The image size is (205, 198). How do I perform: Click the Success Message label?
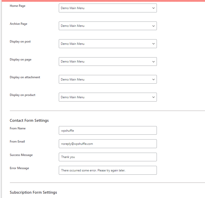21,155
